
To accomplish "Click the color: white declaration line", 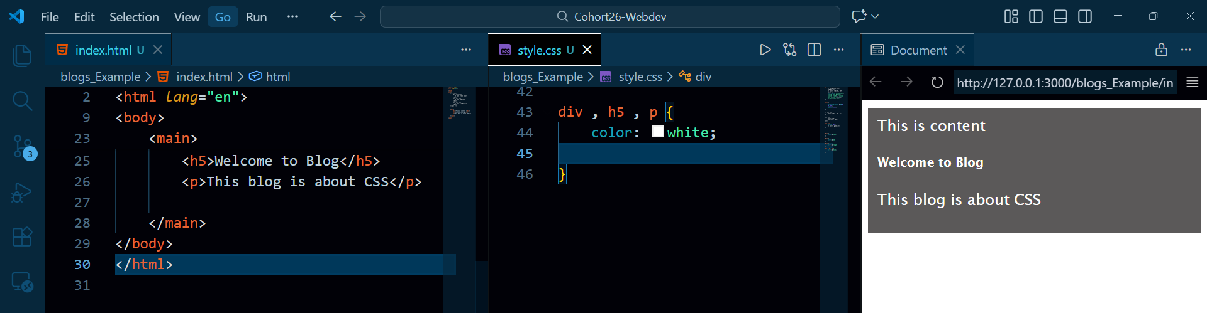I will [654, 132].
